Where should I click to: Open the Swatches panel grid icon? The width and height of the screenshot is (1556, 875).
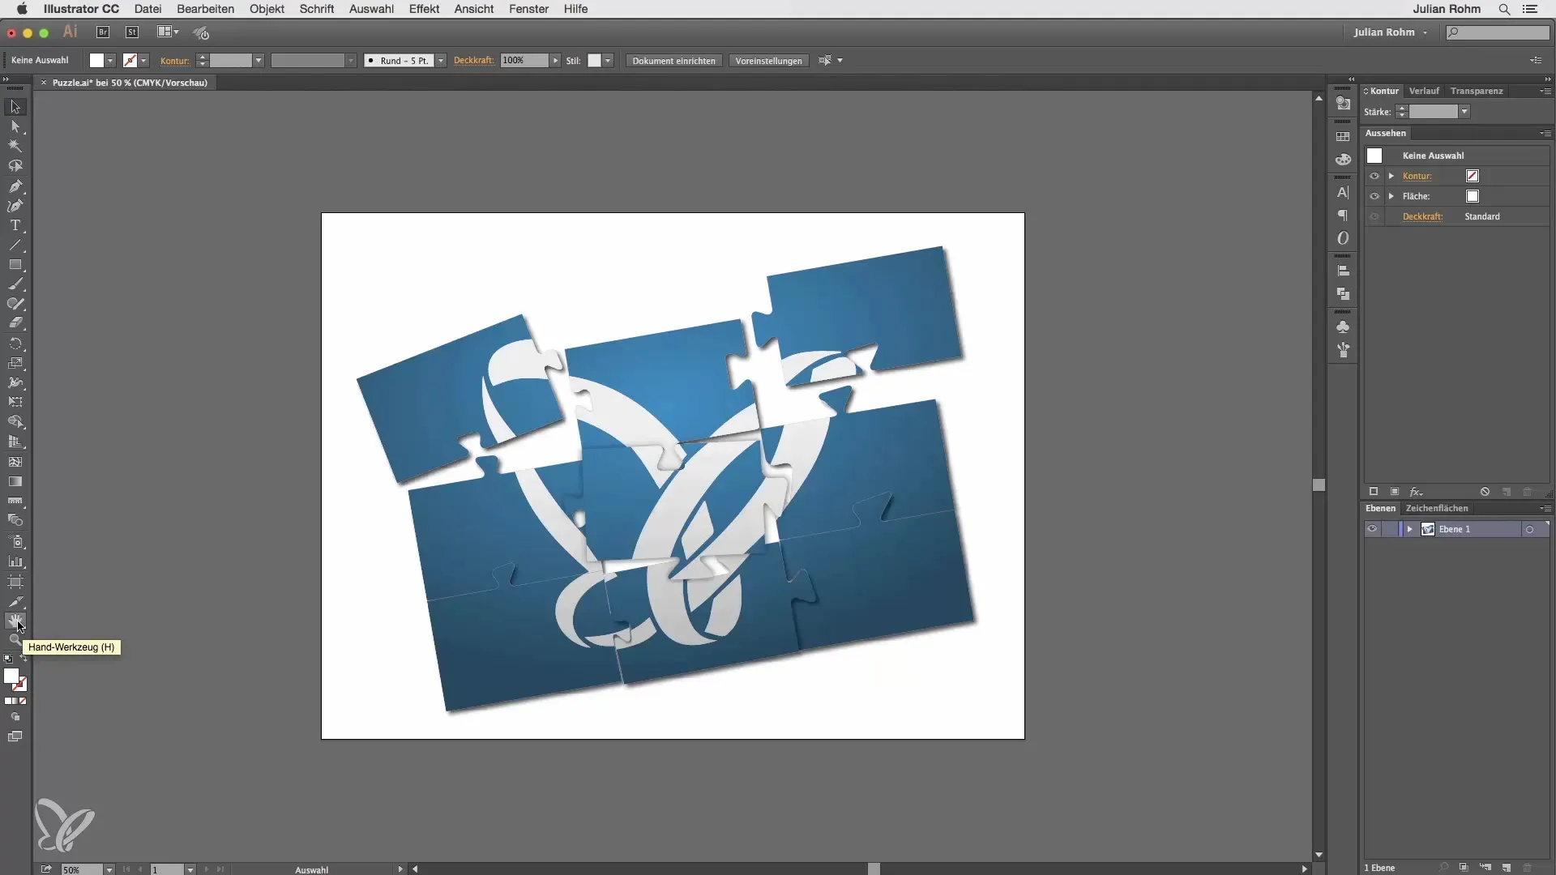pos(1343,137)
